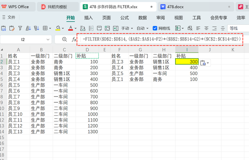Open the 会员专享 tab
This screenshot has height=160, width=249.
(x=219, y=18)
